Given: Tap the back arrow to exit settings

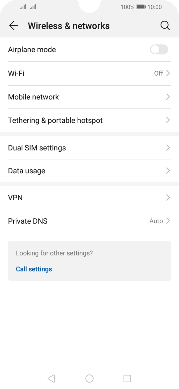Looking at the screenshot, I should click(x=14, y=26).
